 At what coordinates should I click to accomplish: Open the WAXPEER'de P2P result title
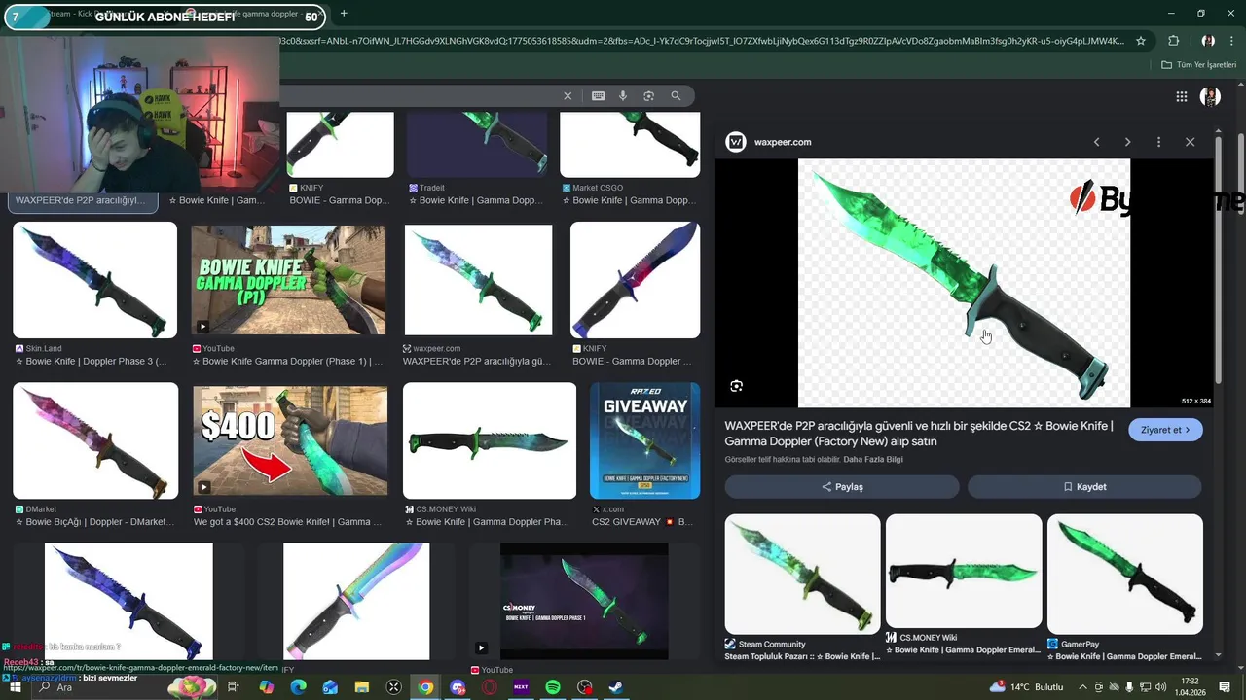[919, 434]
